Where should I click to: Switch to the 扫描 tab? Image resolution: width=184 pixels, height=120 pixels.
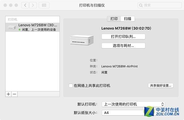(128, 19)
